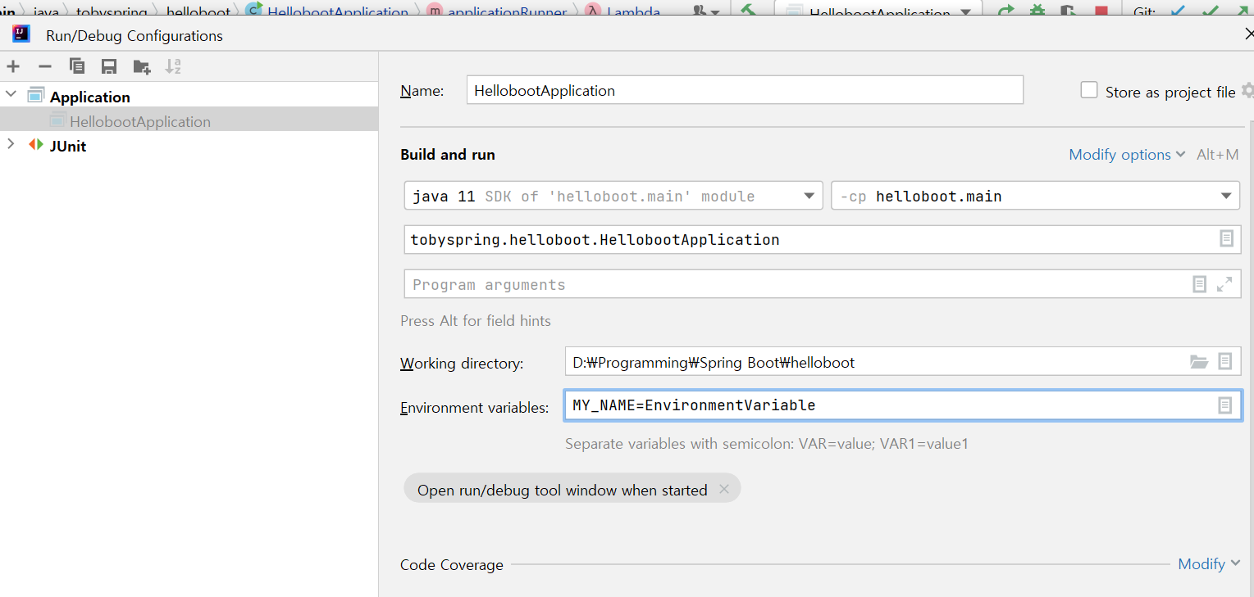Create a new configuration folder
1254x597 pixels.
coord(142,66)
